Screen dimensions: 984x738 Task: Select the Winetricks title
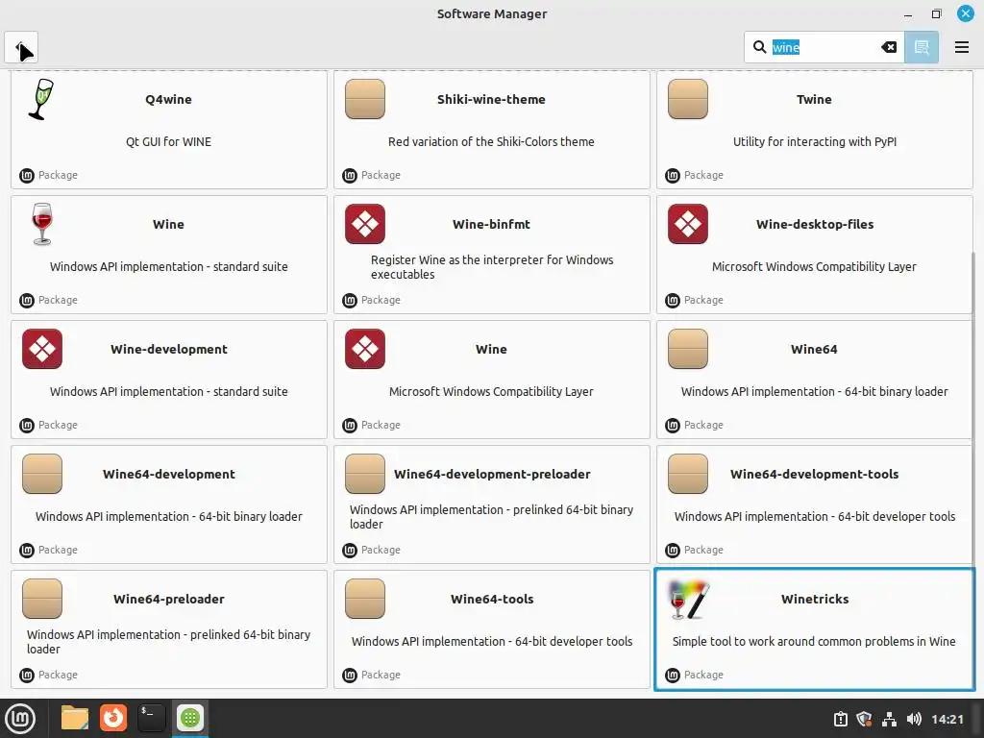click(815, 599)
